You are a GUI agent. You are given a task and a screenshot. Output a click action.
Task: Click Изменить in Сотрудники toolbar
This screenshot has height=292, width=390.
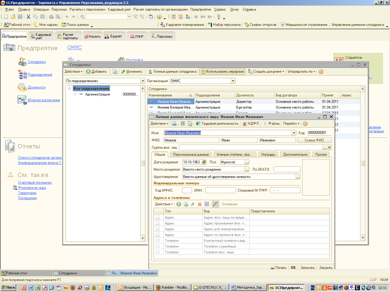coord(132,71)
